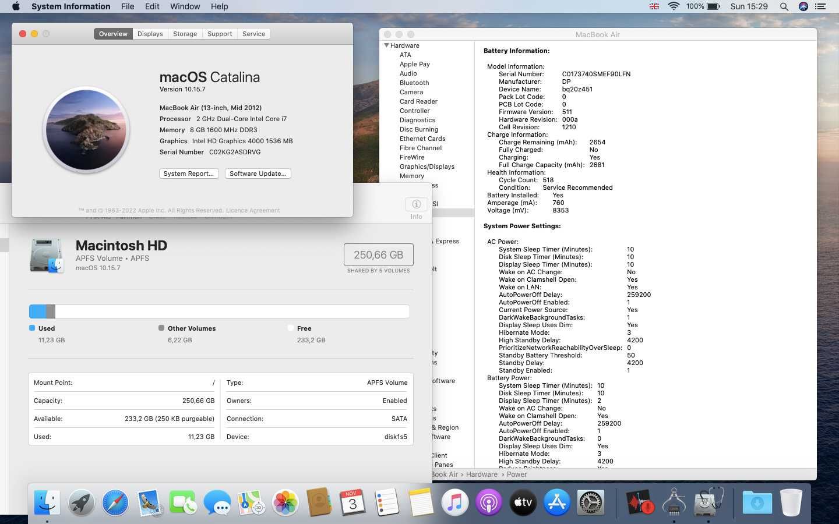Open British flag input source menu
839x524 pixels.
coord(654,6)
